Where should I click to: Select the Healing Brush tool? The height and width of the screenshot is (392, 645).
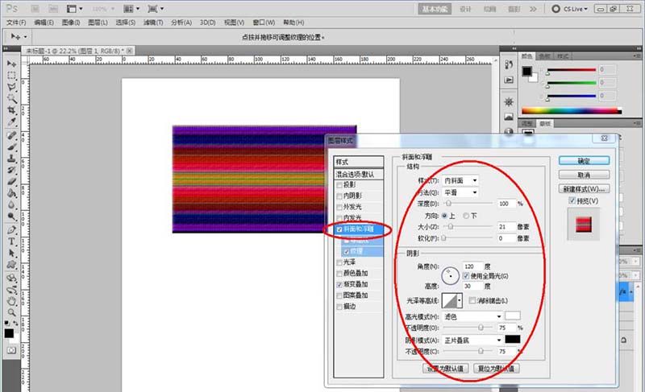(11, 135)
